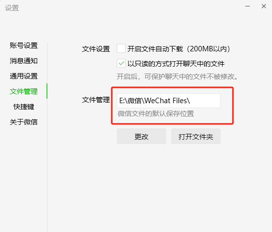Click the gray 开启后，可保护聊天中的文件不被修改 description
The height and width of the screenshot is (232, 272).
pos(177,77)
